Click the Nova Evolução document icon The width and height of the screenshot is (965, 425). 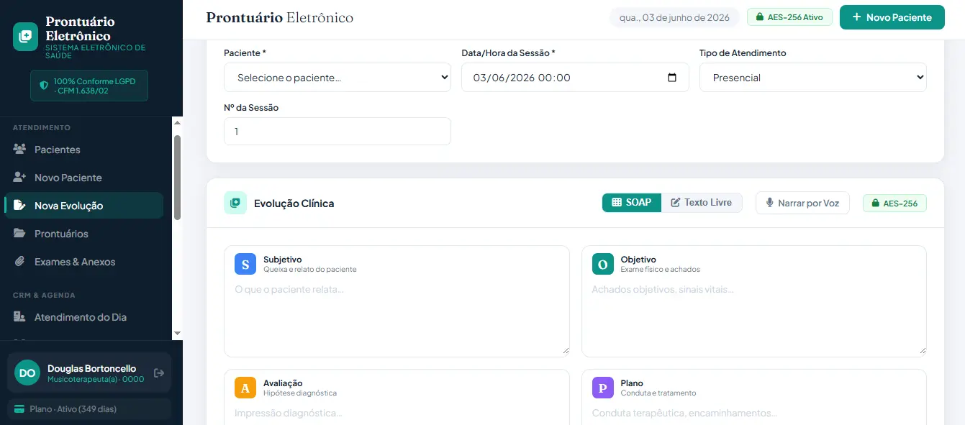pos(19,206)
